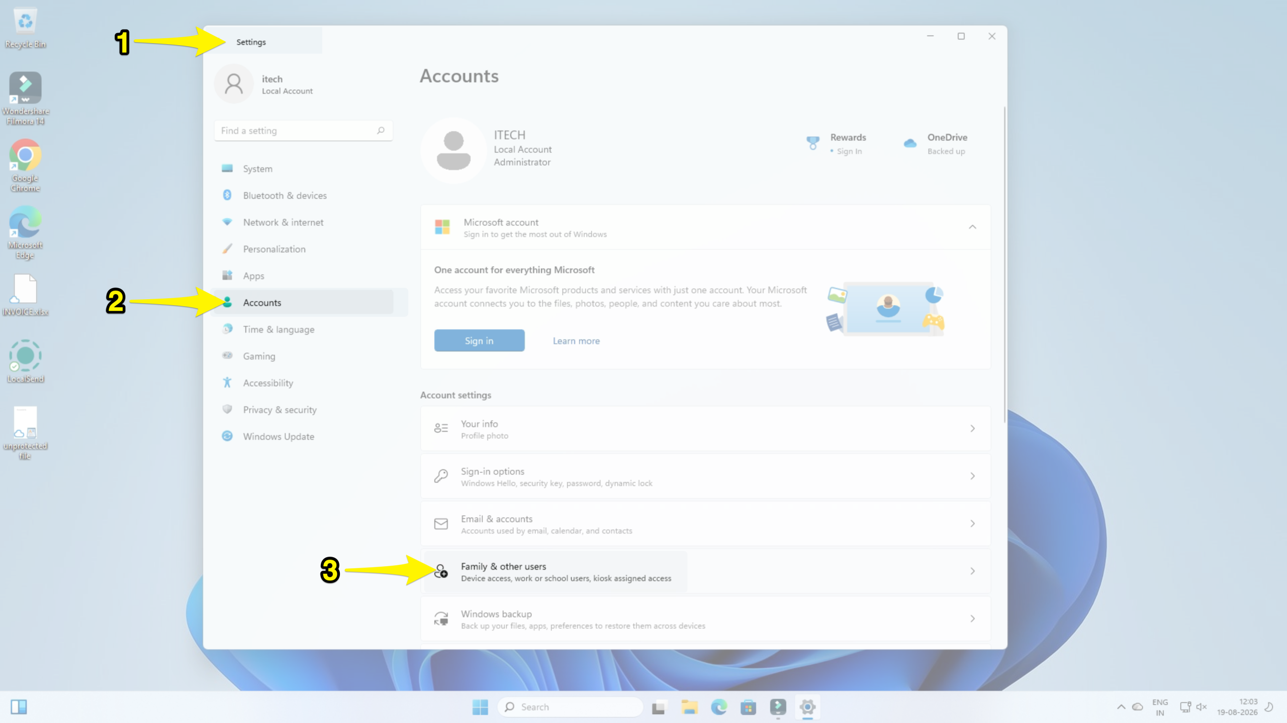Go to Personalization settings
Image resolution: width=1287 pixels, height=723 pixels.
[303, 249]
